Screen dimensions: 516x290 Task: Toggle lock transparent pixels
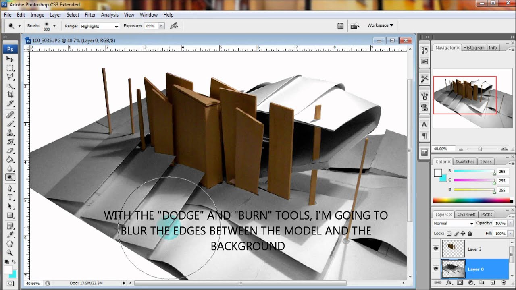tap(449, 233)
